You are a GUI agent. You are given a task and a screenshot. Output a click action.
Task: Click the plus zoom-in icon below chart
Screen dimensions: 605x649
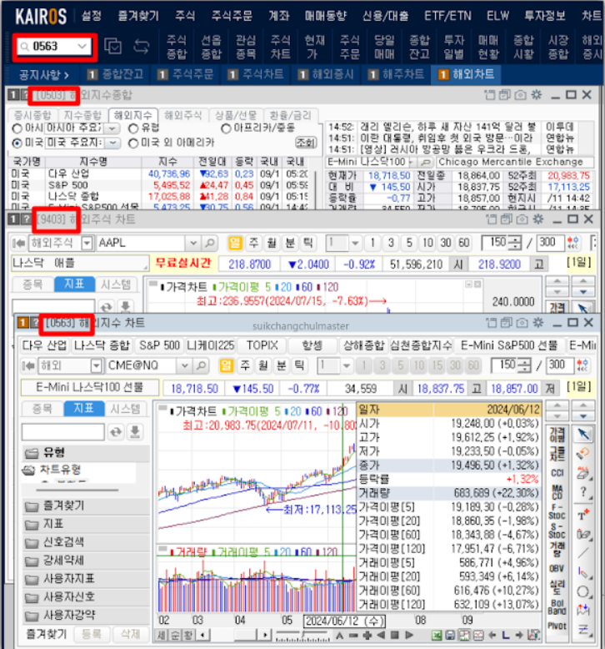click(367, 635)
